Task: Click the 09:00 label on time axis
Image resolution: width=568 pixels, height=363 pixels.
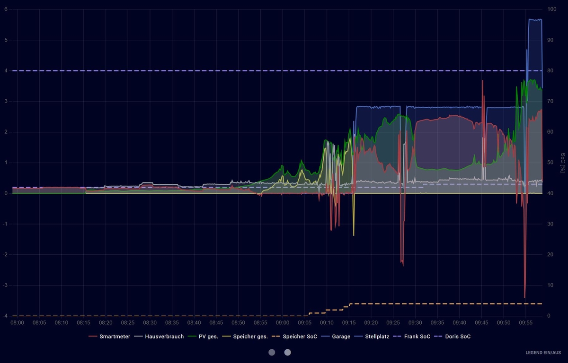Action: pyautogui.click(x=283, y=323)
